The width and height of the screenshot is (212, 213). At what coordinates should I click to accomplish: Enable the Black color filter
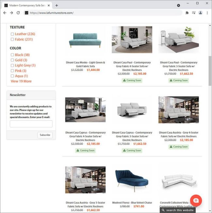[12, 55]
